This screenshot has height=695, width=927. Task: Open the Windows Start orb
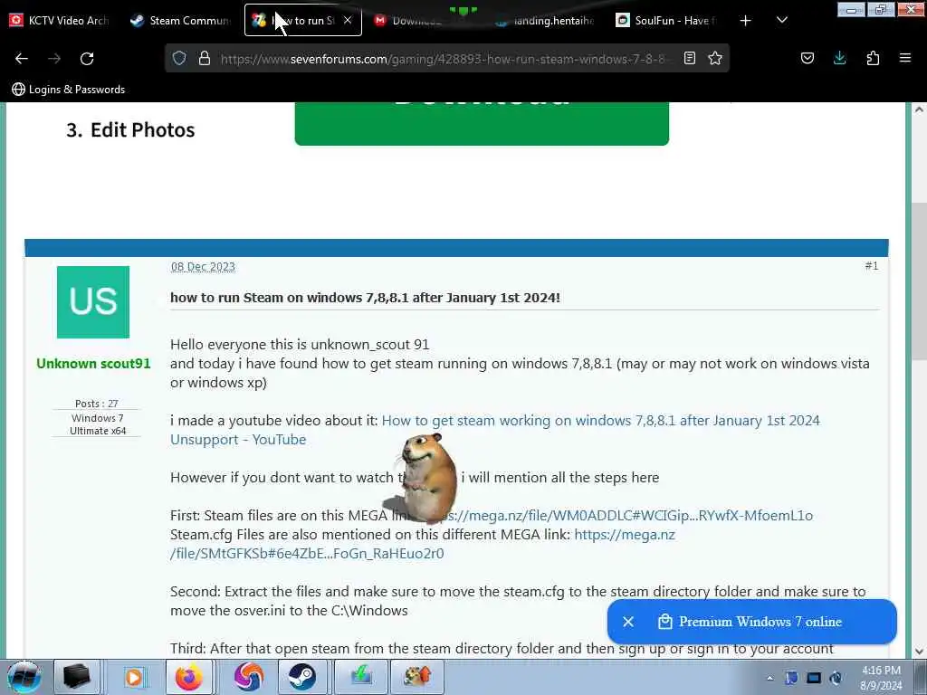(x=24, y=677)
